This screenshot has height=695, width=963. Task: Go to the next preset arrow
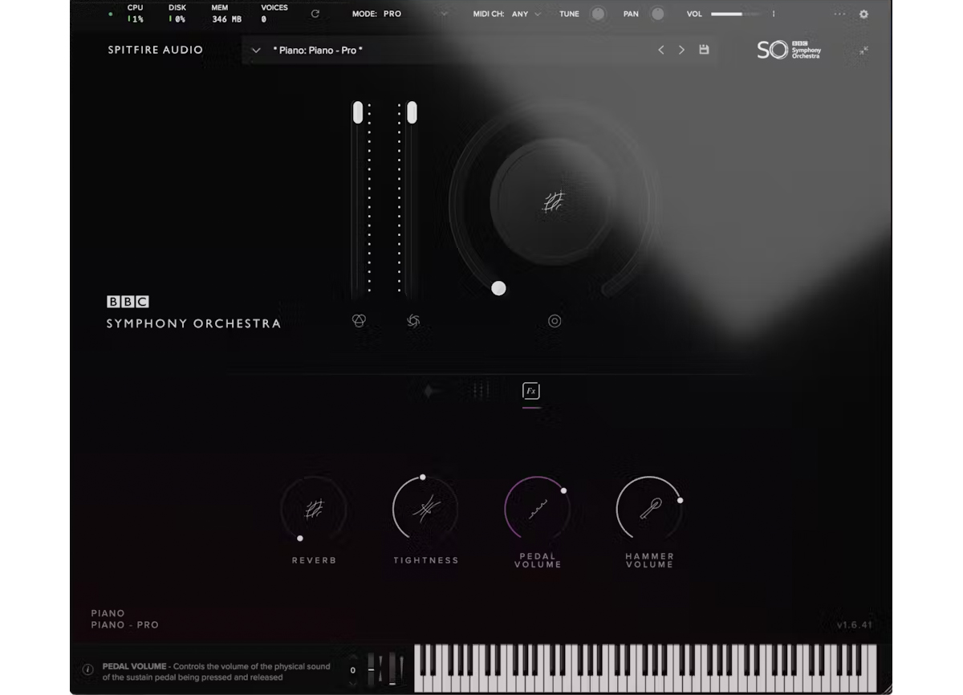(x=681, y=50)
